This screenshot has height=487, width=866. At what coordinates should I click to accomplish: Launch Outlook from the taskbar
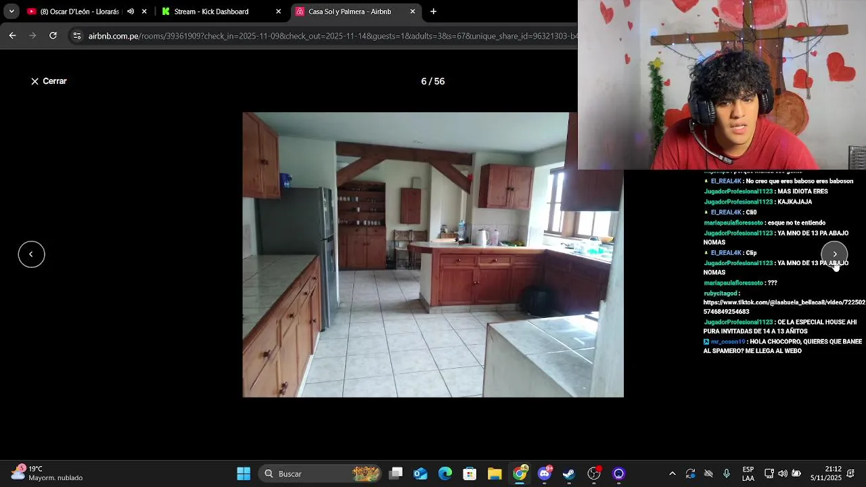click(420, 473)
